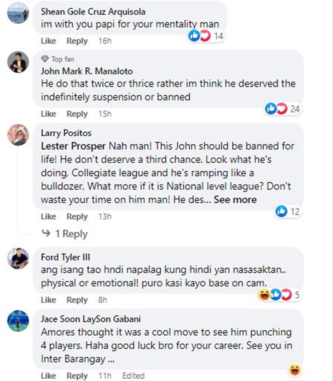
Task: Click the reply arrow icon beside 1 Reply
Action: [46, 234]
